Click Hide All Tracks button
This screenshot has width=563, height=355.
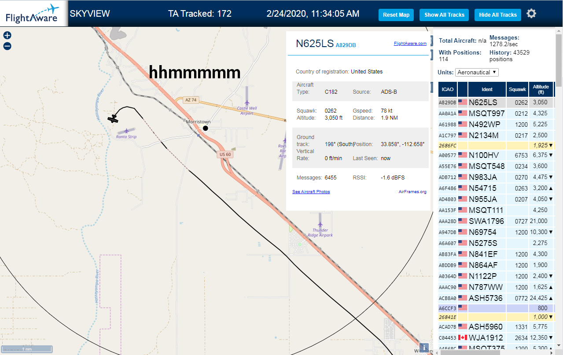coord(498,15)
